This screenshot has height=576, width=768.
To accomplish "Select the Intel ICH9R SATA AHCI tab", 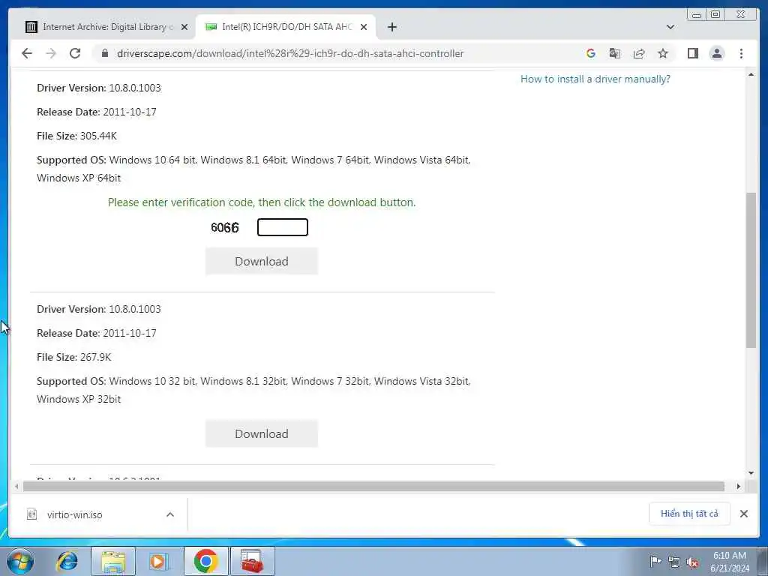I will [286, 27].
